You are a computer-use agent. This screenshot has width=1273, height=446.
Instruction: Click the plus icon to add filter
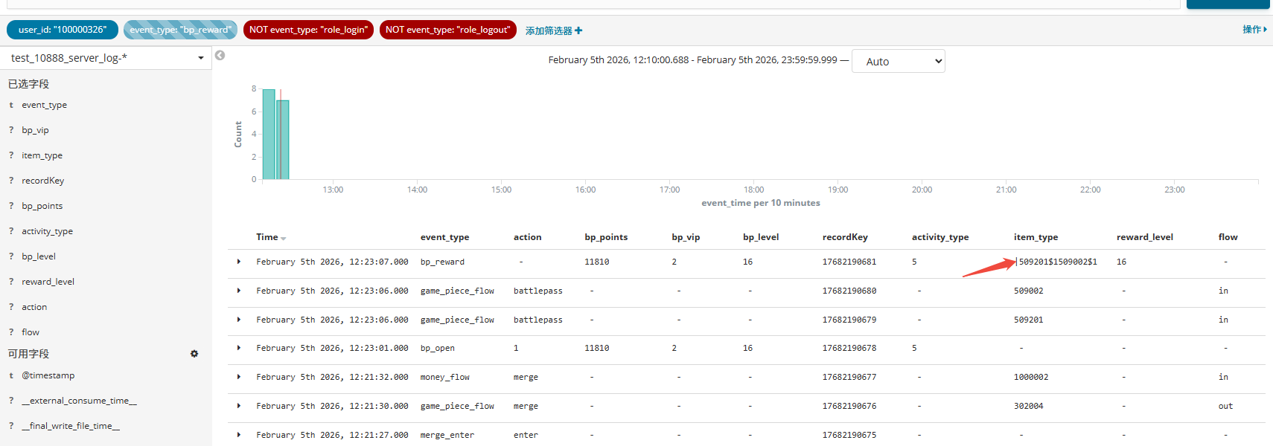pyautogui.click(x=578, y=30)
